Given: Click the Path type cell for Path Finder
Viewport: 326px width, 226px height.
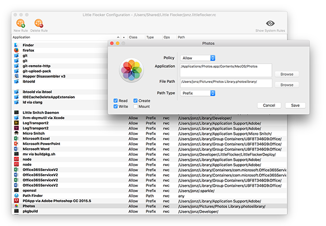Looking at the screenshot, I should click(x=150, y=195).
